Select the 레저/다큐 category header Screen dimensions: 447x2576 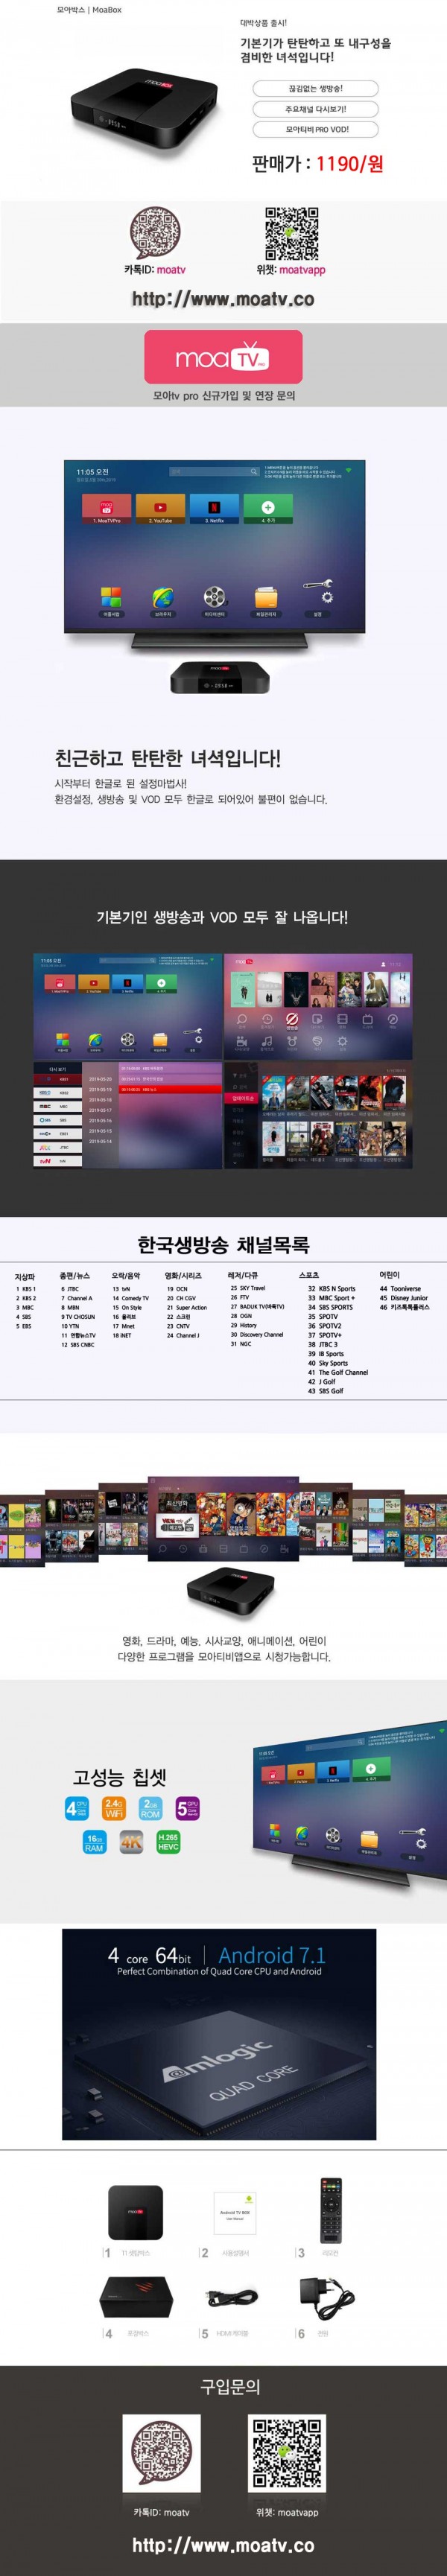[243, 1275]
